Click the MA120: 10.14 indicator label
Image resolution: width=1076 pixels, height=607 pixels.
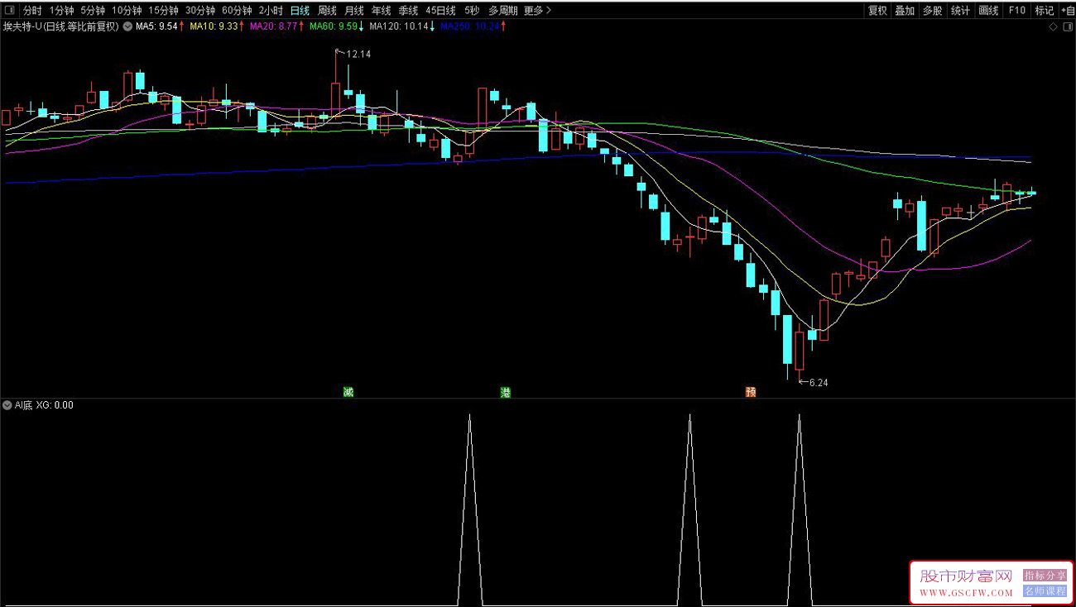pos(399,26)
